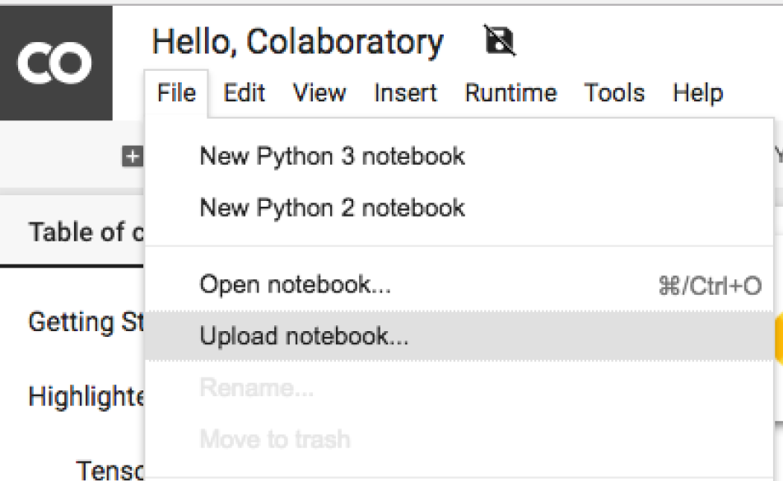Open the Insert menu
Image resolution: width=783 pixels, height=481 pixels.
(405, 93)
